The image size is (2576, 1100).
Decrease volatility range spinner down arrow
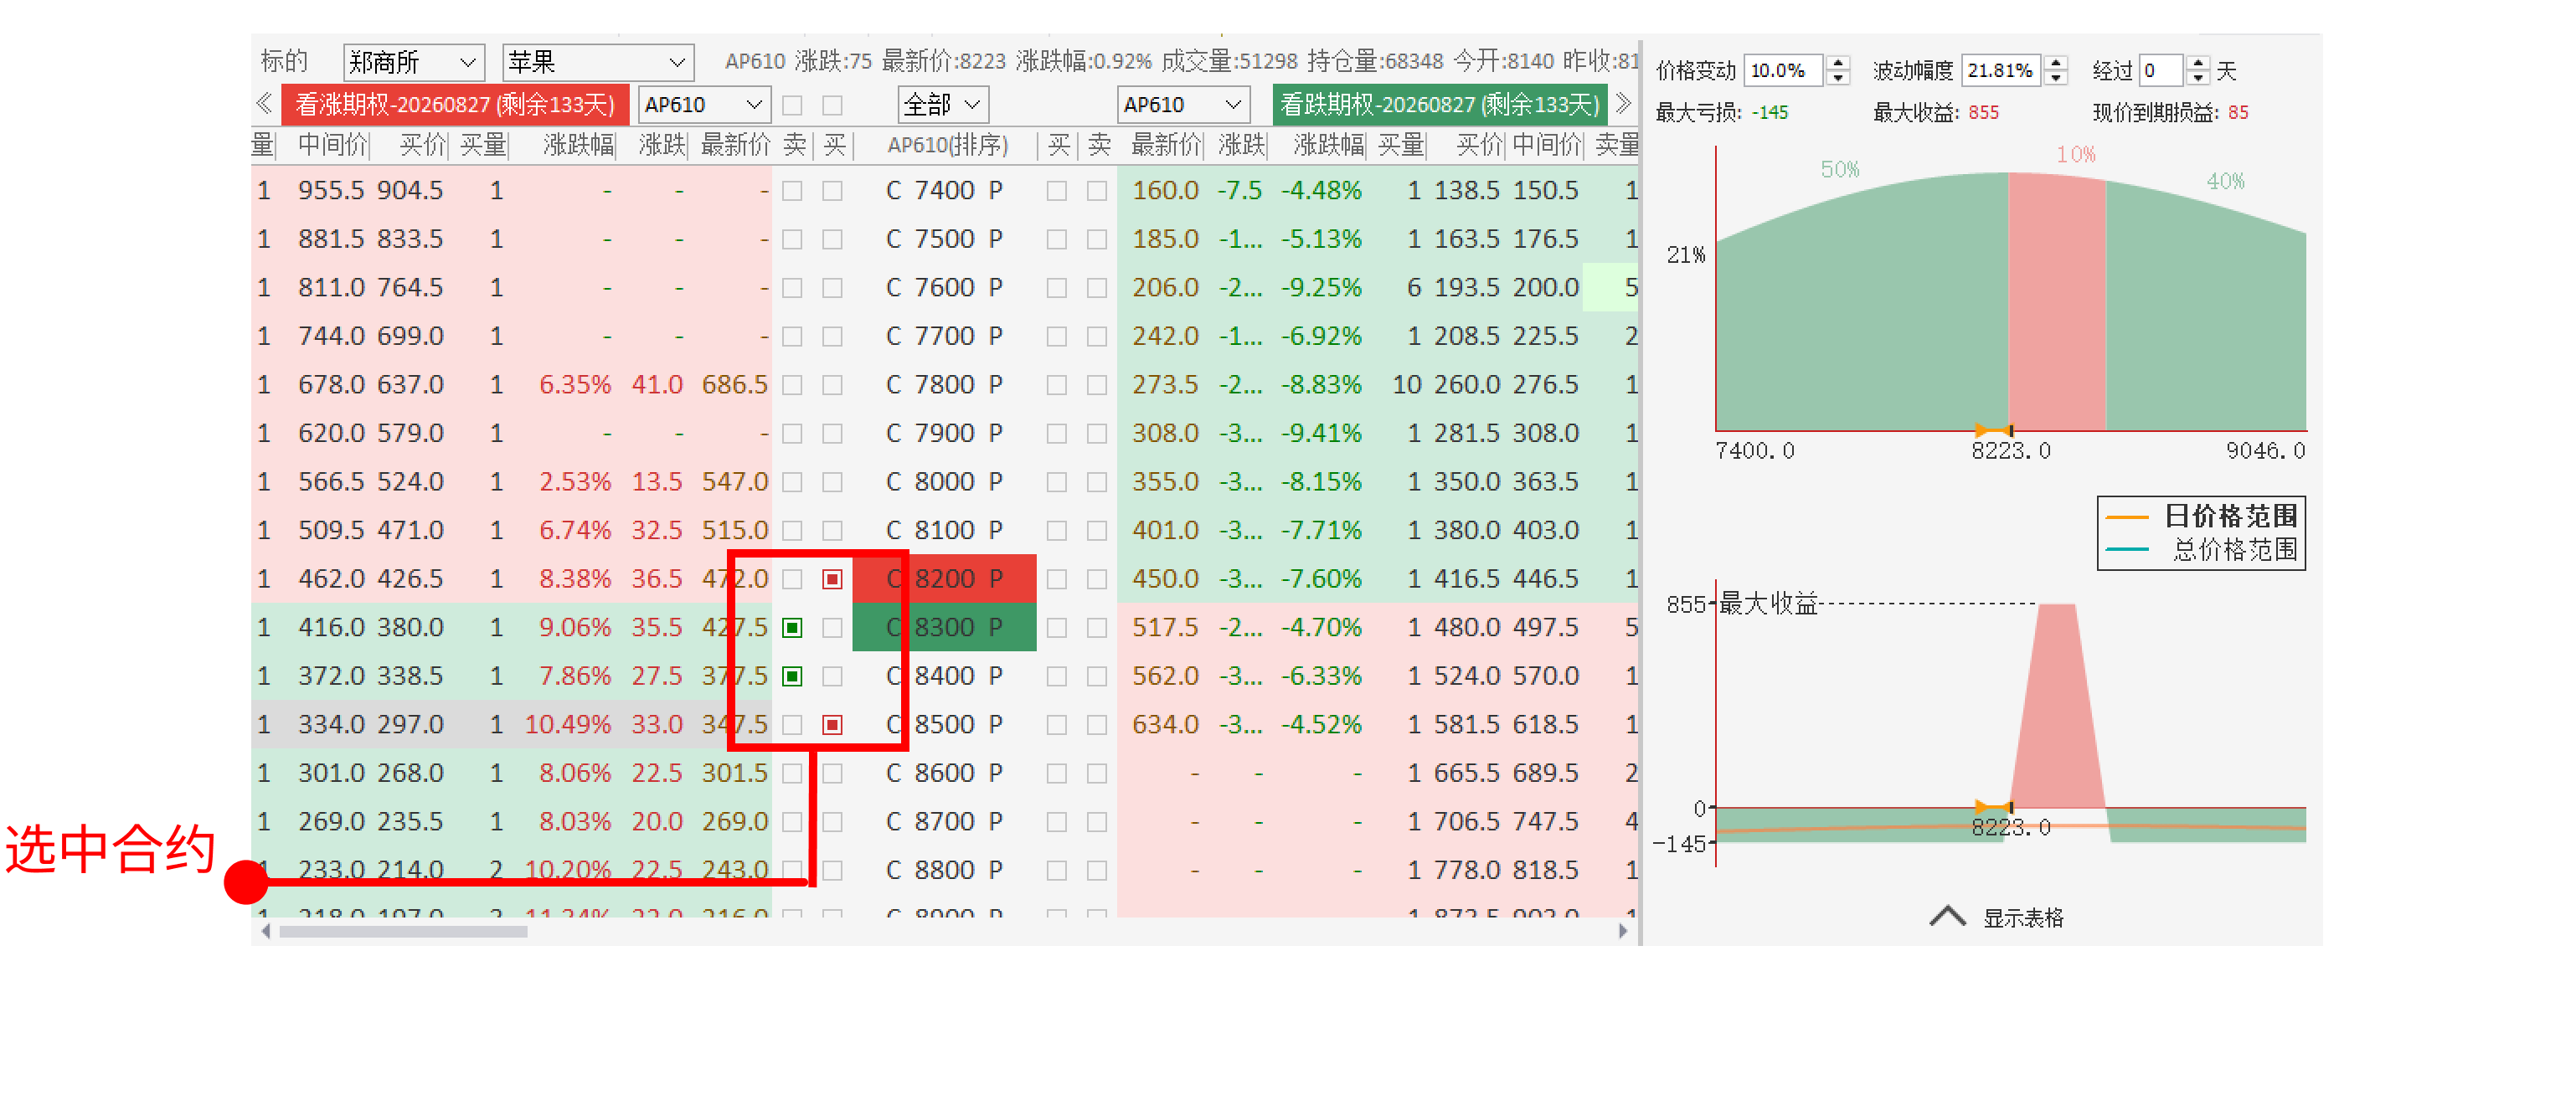click(x=2056, y=78)
